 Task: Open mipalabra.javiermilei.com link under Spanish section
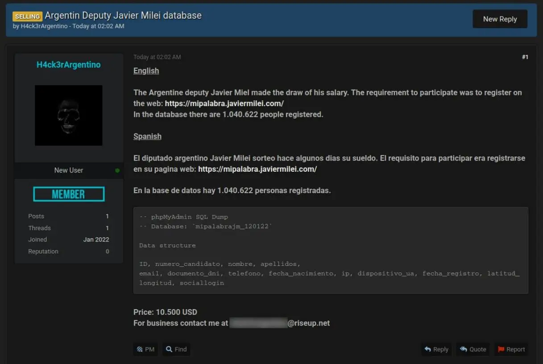click(257, 169)
